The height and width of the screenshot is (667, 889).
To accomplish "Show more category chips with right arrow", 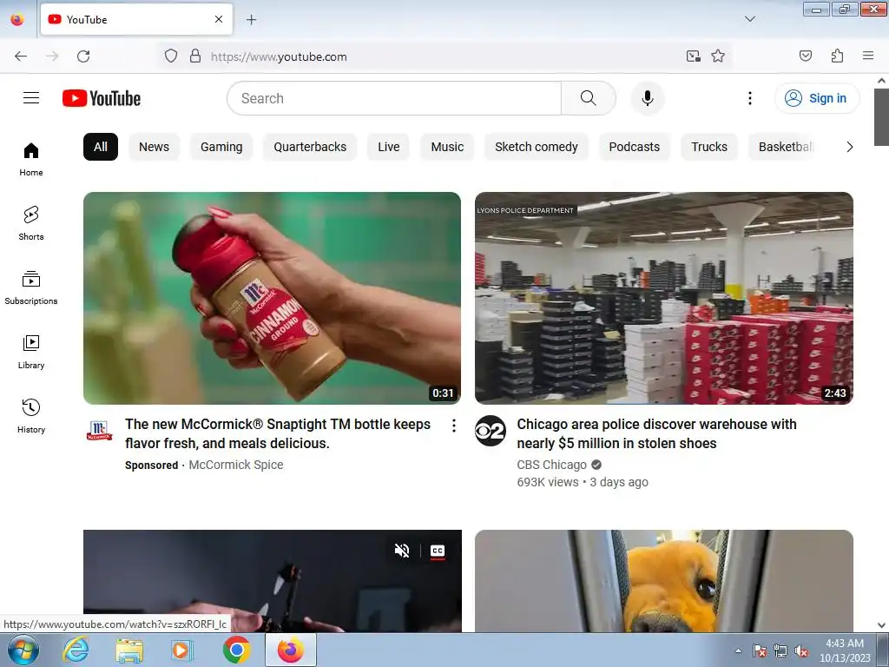I will 849,147.
